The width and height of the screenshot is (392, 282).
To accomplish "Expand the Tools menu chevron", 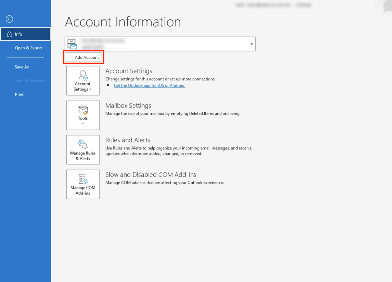I will (x=83, y=124).
